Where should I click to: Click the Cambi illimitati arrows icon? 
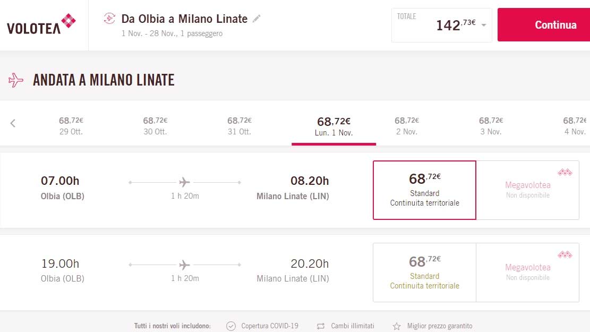[x=320, y=326]
